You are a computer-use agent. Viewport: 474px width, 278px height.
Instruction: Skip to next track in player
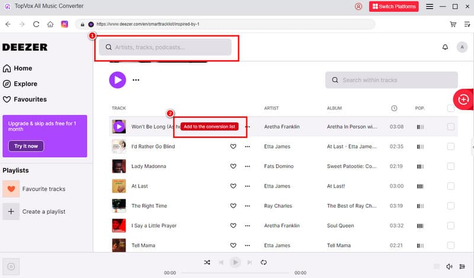click(x=249, y=262)
